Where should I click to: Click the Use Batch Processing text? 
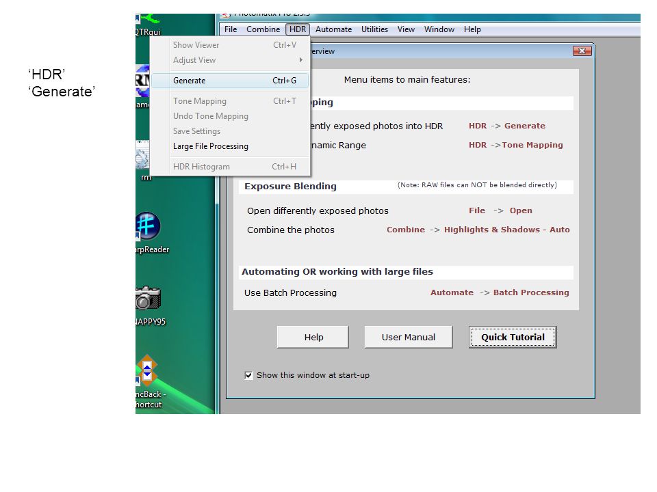click(290, 293)
